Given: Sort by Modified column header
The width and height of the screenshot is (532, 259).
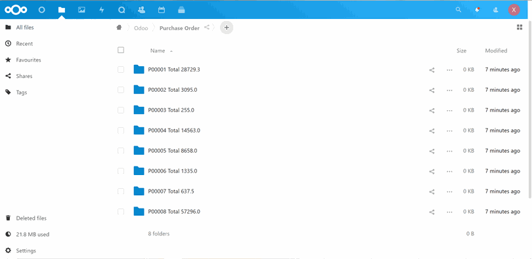Looking at the screenshot, I should 496,50.
